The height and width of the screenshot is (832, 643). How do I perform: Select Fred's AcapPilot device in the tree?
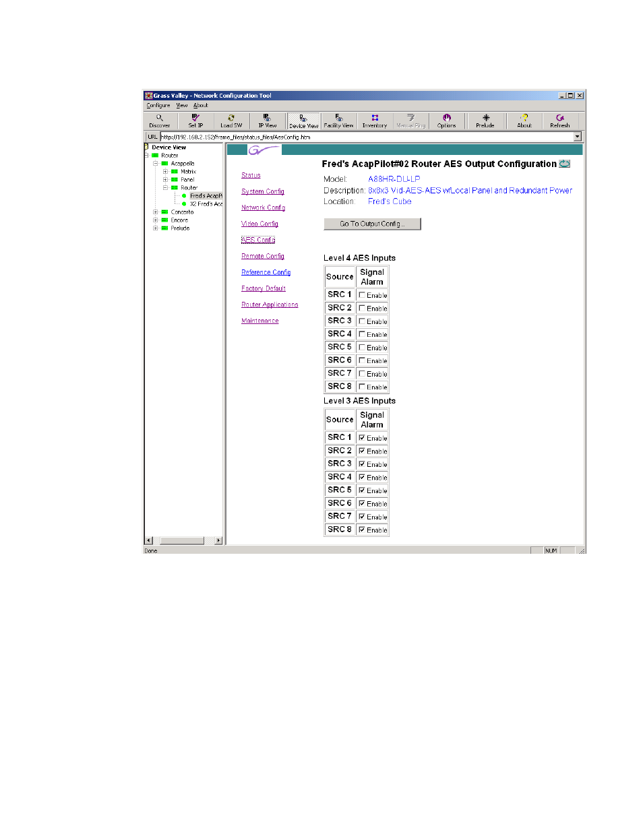(206, 196)
